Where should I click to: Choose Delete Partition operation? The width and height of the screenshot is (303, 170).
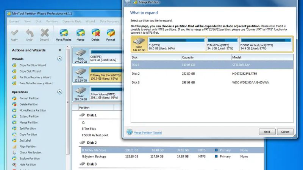(x=29, y=104)
